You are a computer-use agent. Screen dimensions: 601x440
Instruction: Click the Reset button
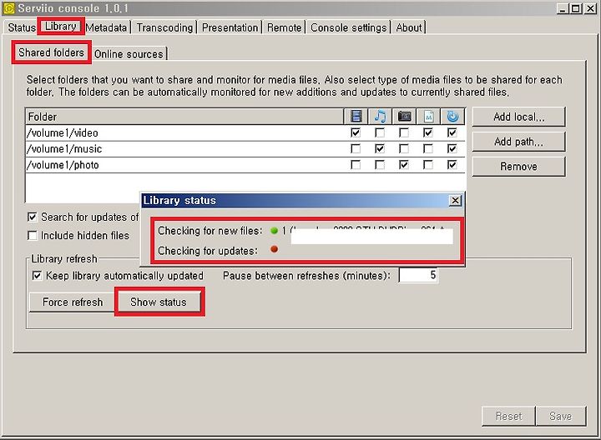pyautogui.click(x=508, y=416)
